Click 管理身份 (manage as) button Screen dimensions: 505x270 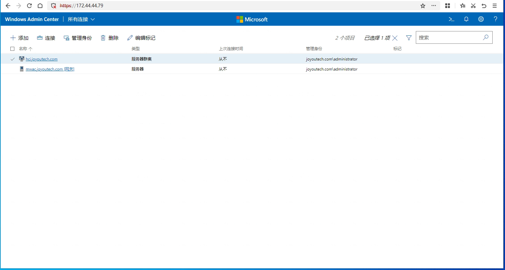point(77,38)
